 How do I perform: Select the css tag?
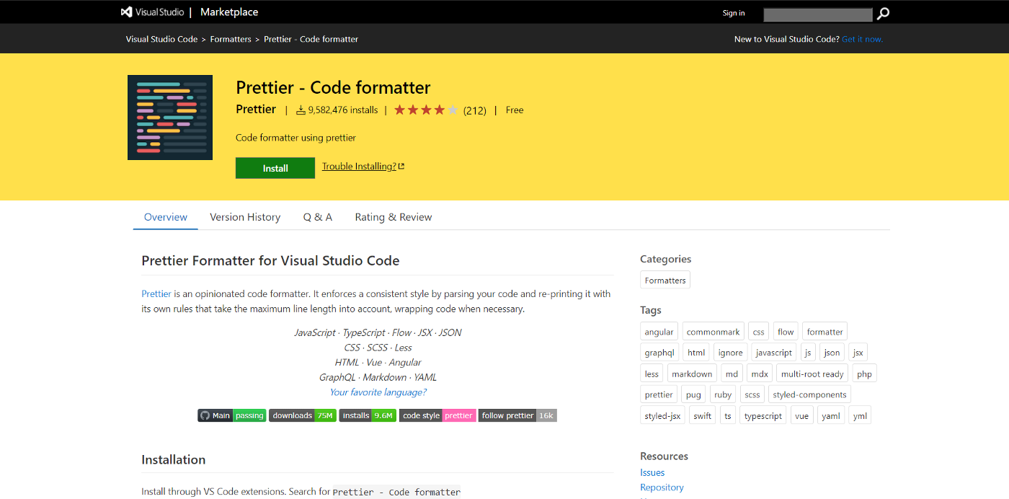pos(759,332)
